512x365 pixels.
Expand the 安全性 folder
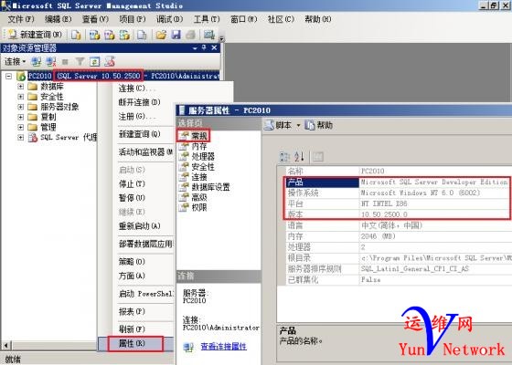tap(20, 97)
